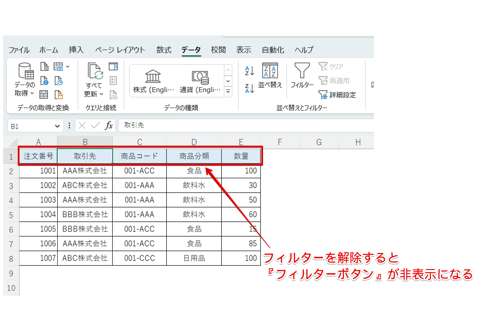Click the From Web globe icon
This screenshot has height=332, width=488.
tap(44, 81)
